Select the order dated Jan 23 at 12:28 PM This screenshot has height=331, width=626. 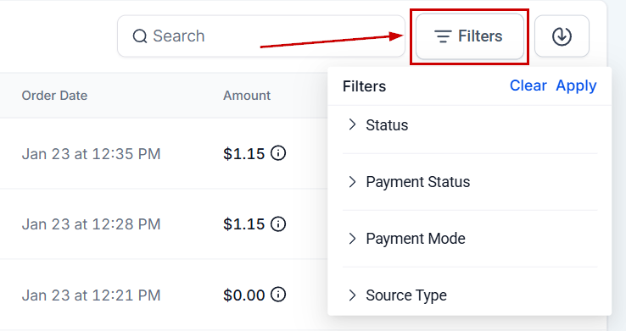(x=91, y=224)
